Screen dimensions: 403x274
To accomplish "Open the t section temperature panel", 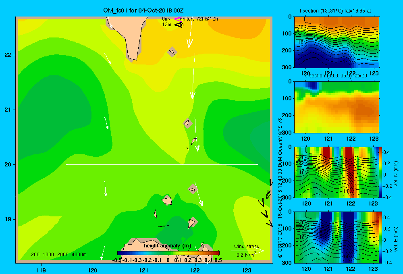I will pos(337,42).
